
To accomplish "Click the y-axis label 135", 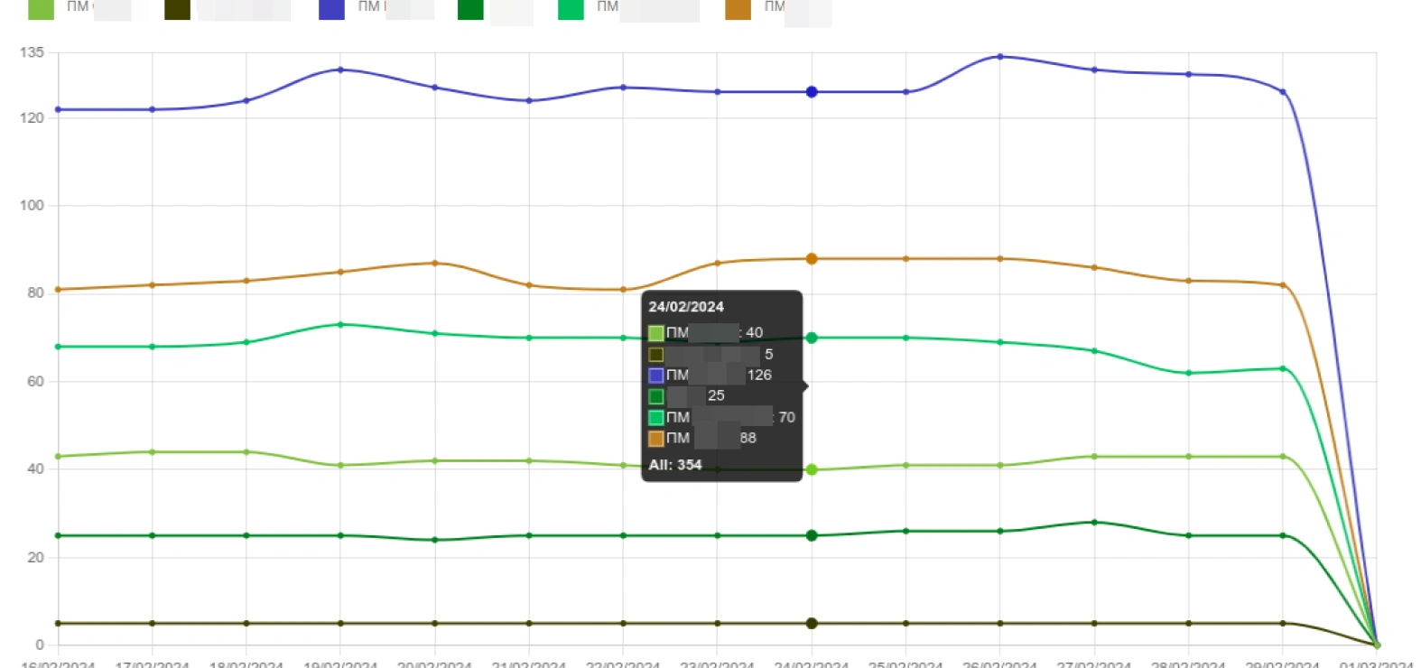I will pyautogui.click(x=32, y=52).
